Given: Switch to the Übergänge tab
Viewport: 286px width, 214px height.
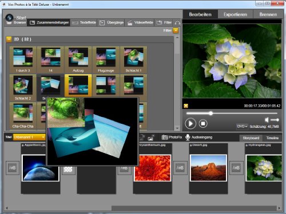Looking at the screenshot, I should 112,23.
